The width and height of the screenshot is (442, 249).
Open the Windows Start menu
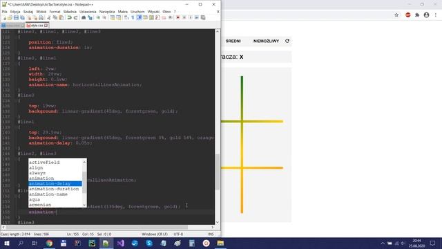7,243
